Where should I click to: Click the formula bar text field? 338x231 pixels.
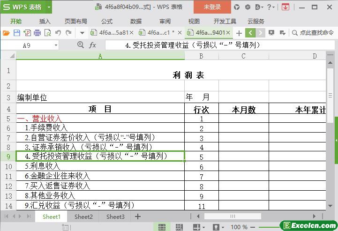pyautogui.click(x=220, y=45)
